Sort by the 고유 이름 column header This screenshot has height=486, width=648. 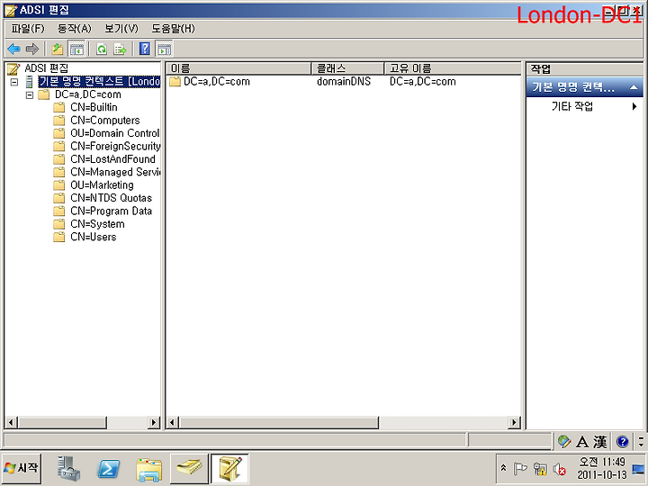(x=453, y=68)
